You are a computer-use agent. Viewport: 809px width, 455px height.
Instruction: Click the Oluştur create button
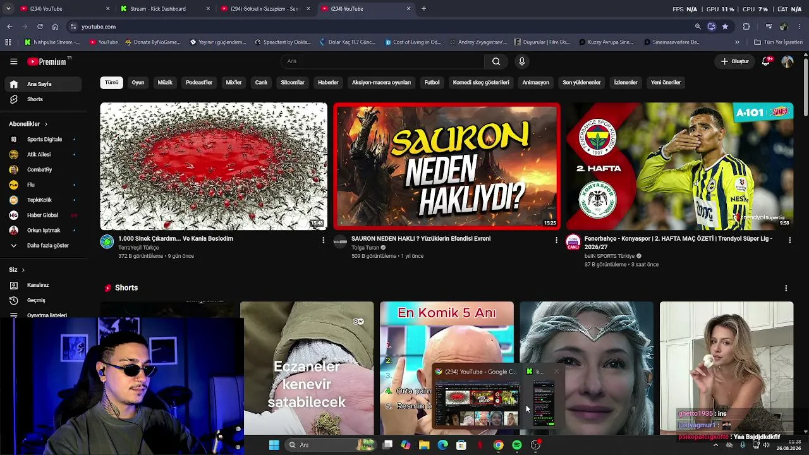[735, 61]
